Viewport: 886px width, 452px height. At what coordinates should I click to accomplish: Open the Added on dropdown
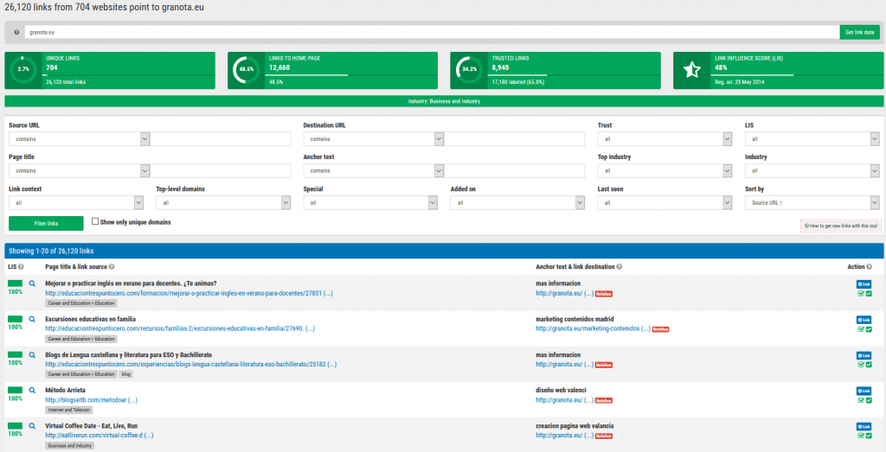[x=517, y=202]
